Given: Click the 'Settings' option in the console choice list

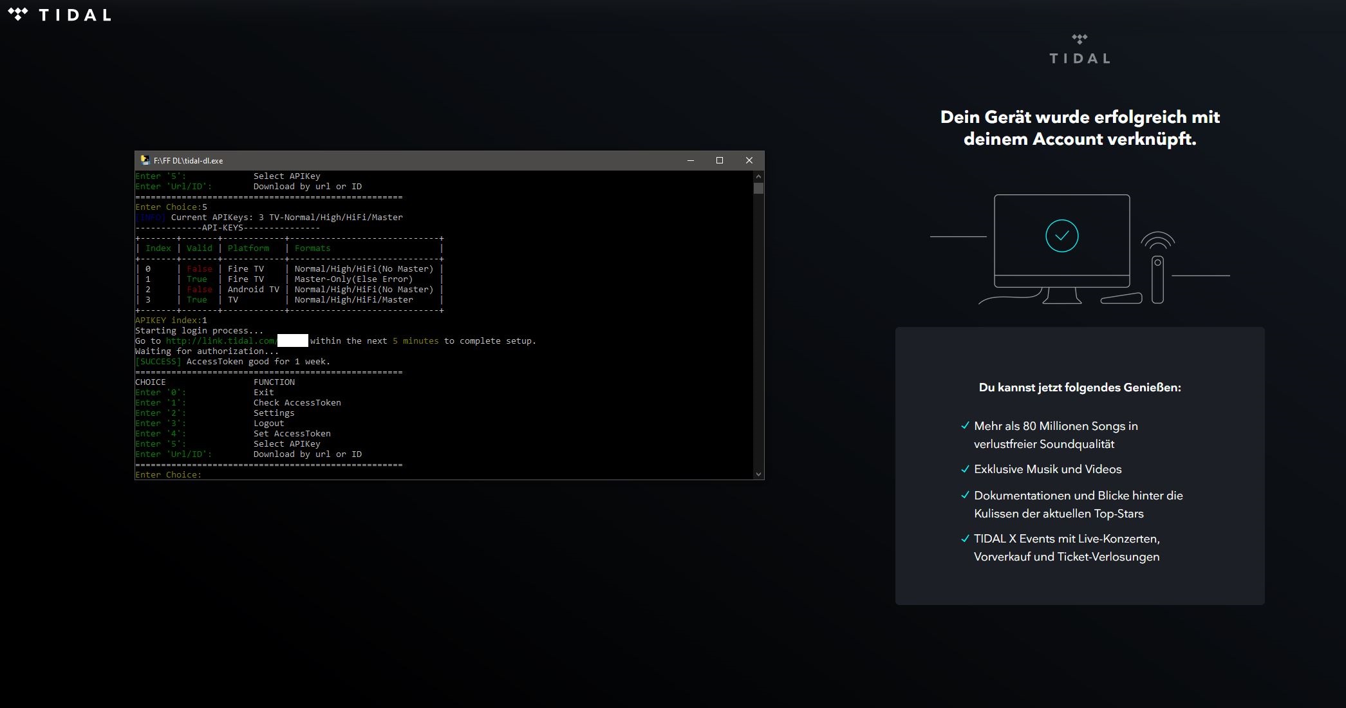Looking at the screenshot, I should [x=274, y=413].
